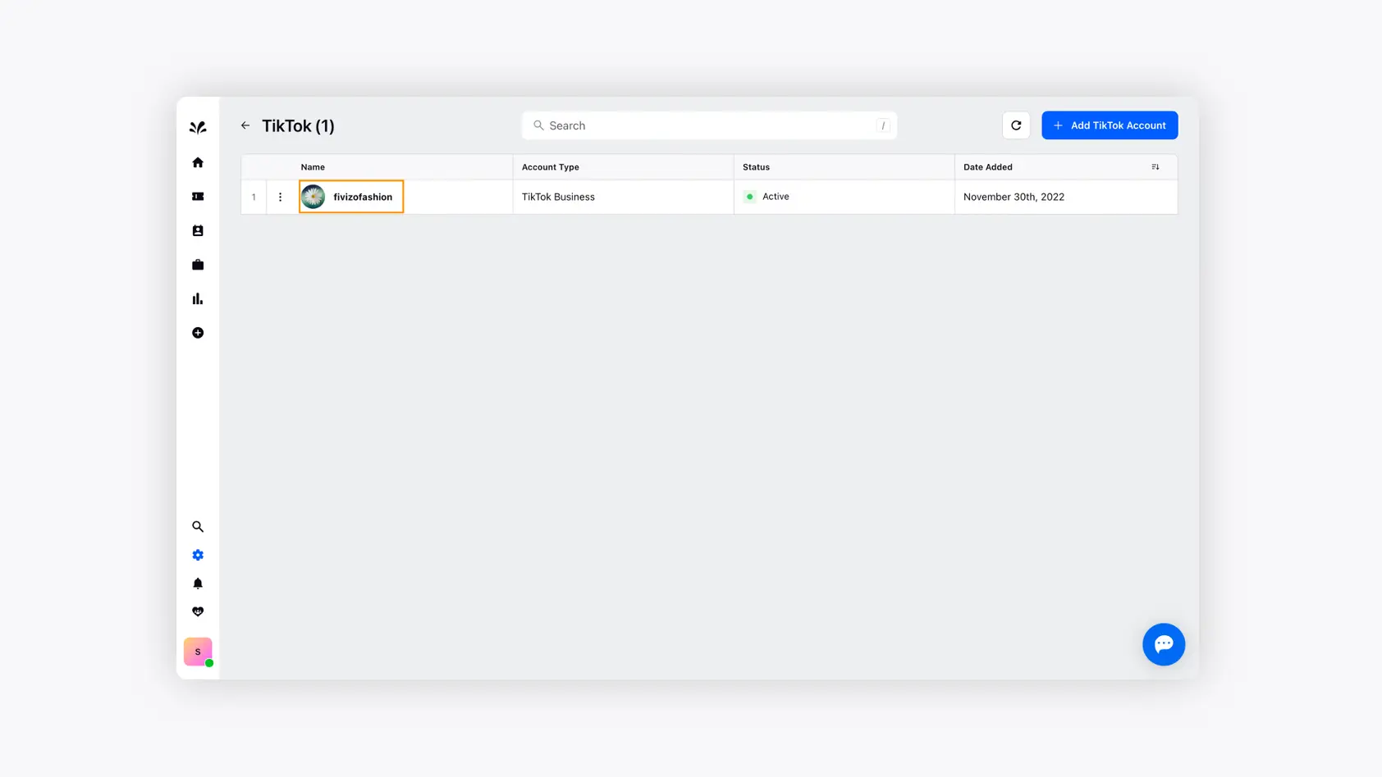Viewport: 1382px width, 777px height.
Task: Open the fivizofashion account name
Action: click(363, 197)
